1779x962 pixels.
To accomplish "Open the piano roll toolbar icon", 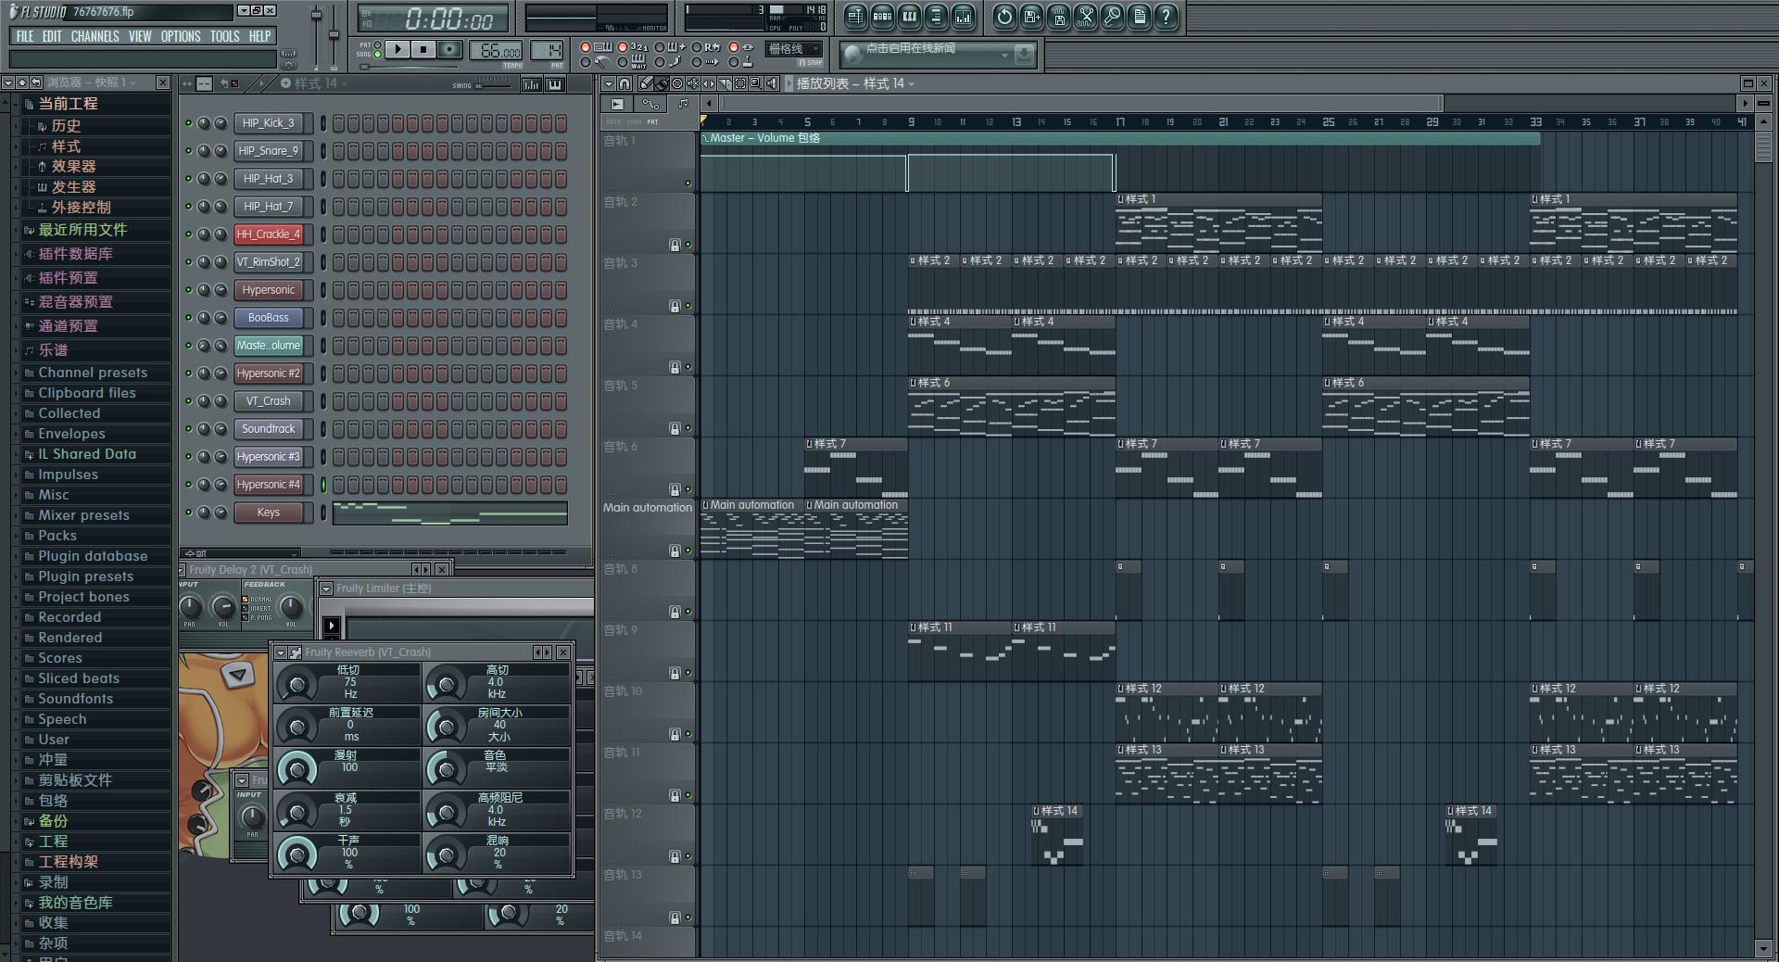I will point(909,16).
